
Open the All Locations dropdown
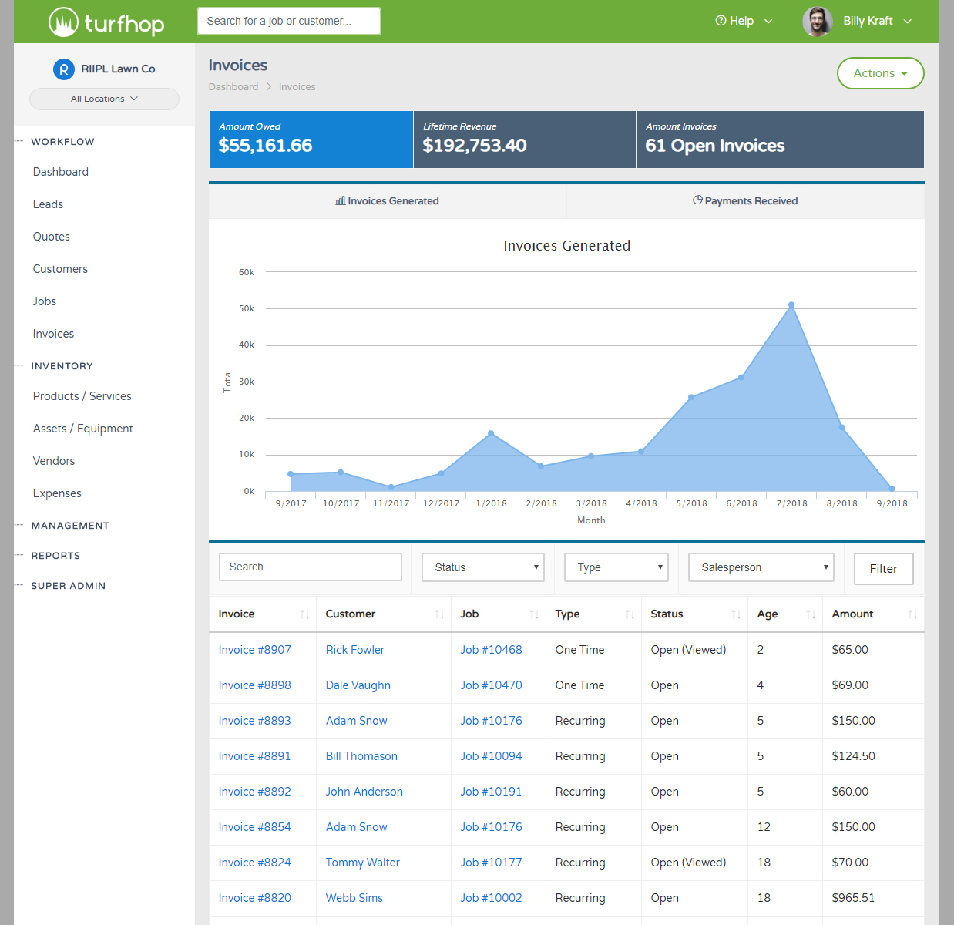[x=104, y=99]
